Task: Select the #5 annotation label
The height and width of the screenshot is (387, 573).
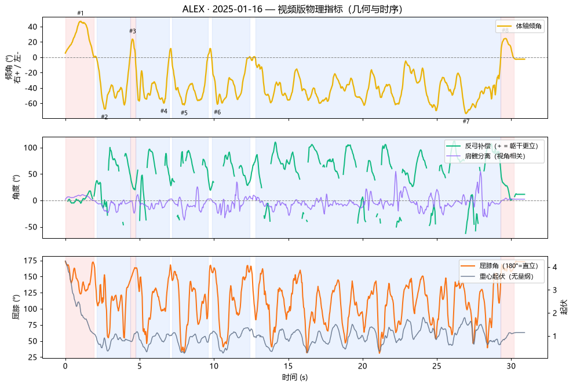Action: [184, 113]
